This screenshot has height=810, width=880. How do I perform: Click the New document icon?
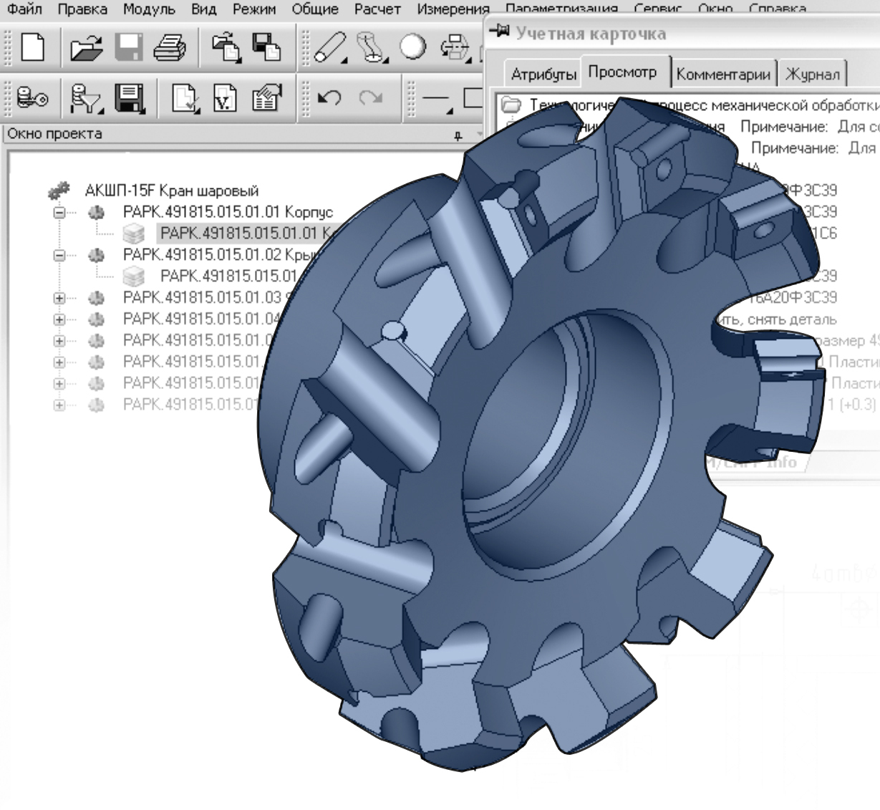pyautogui.click(x=33, y=48)
